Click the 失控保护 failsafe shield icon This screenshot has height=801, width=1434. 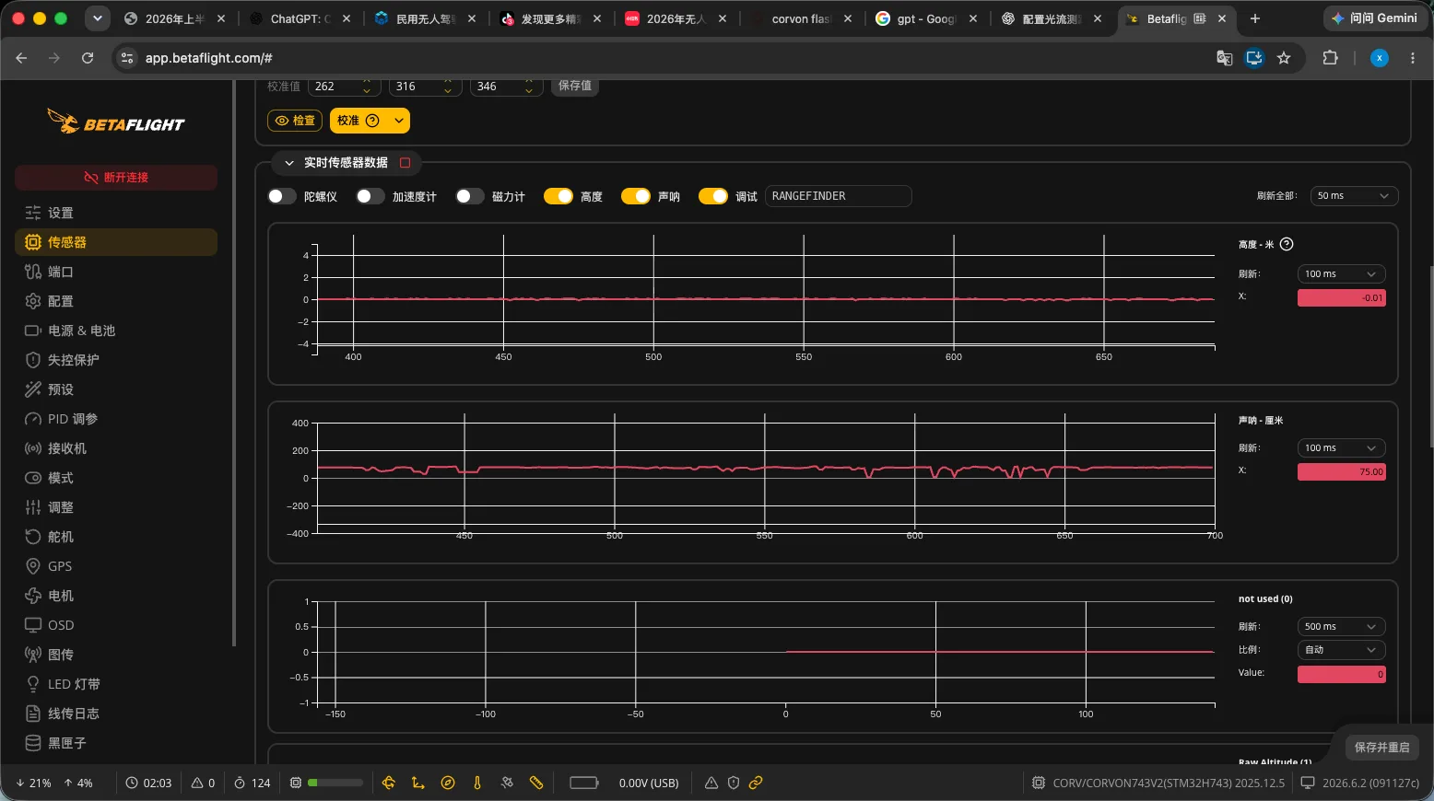33,360
